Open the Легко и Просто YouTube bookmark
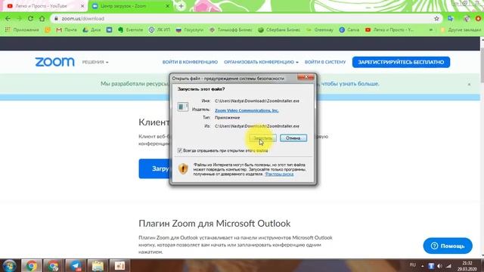This screenshot has height=272, width=484. pyautogui.click(x=389, y=30)
